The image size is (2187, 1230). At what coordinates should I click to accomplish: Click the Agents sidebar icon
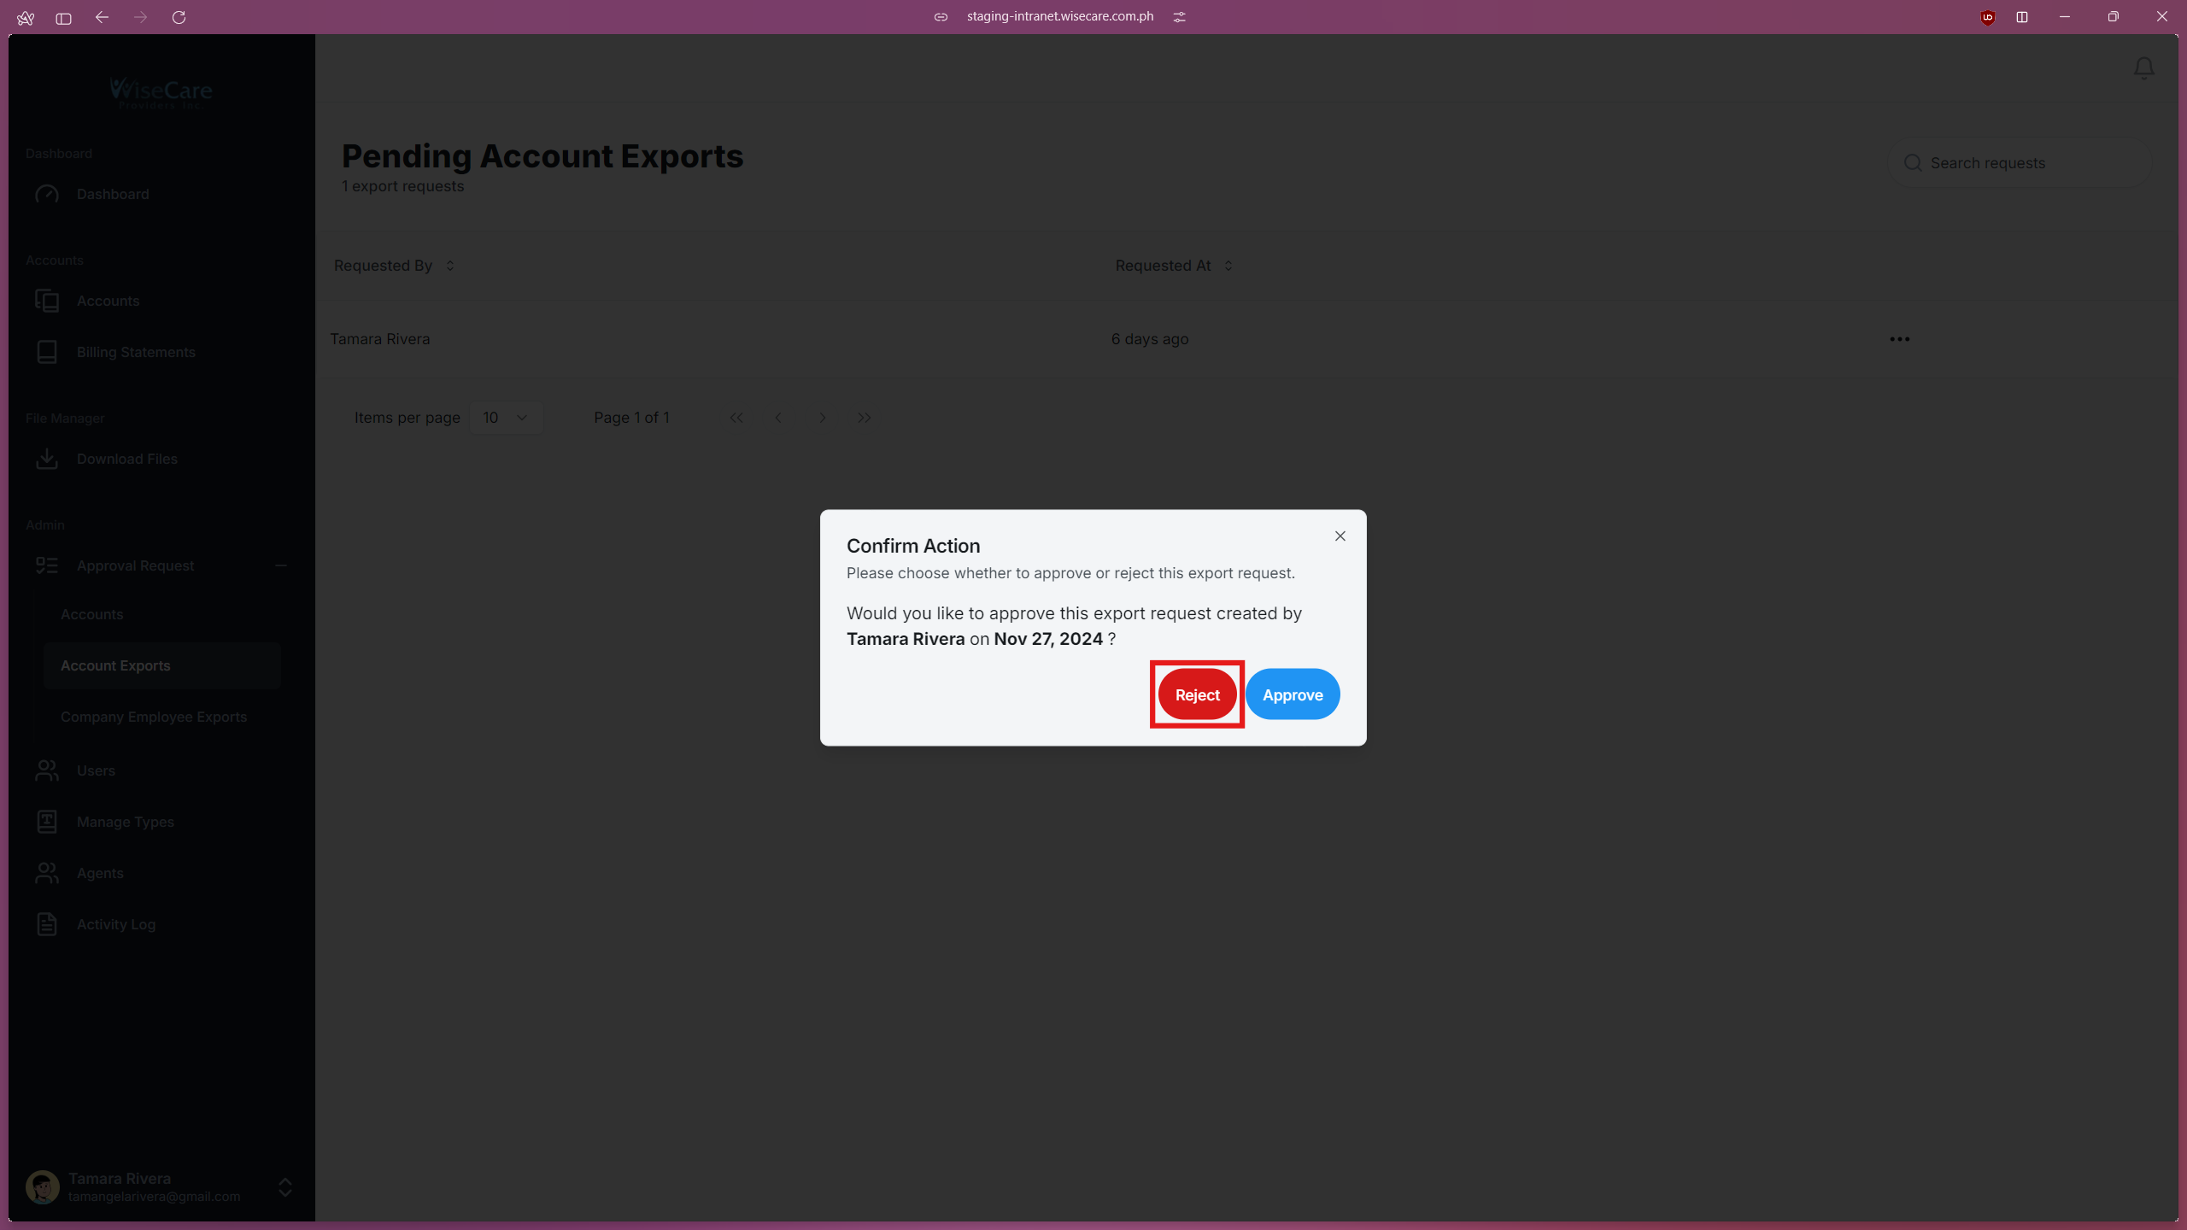[48, 873]
